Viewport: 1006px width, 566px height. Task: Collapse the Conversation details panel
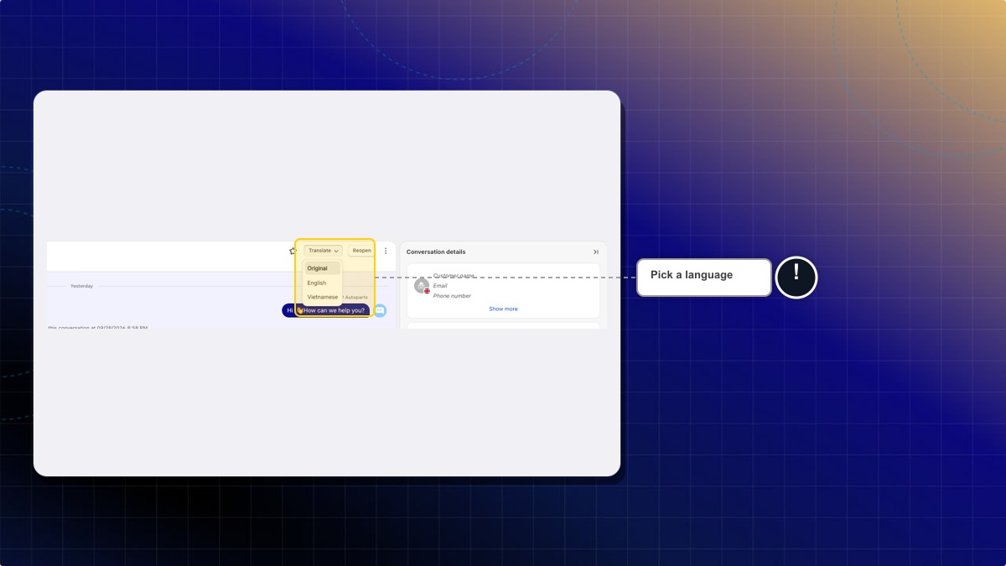tap(596, 252)
